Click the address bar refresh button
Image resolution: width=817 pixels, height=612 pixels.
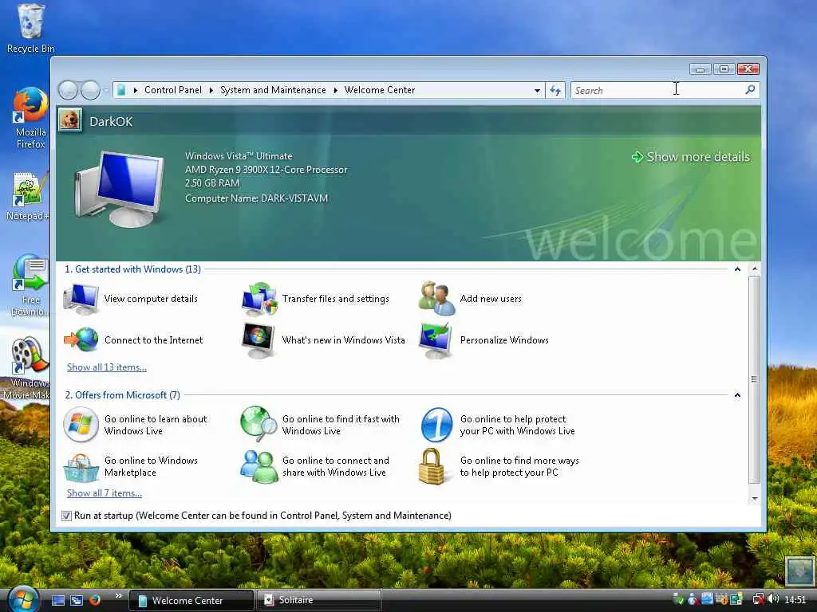555,90
